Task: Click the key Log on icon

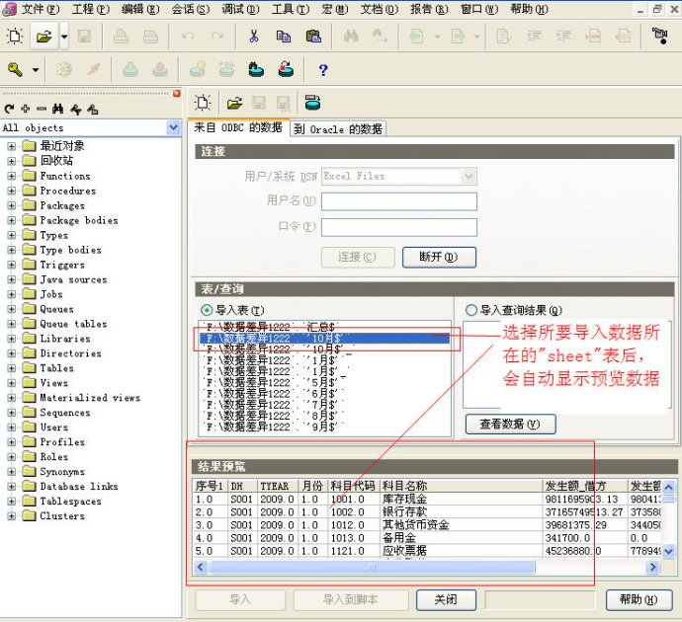Action: [x=15, y=69]
